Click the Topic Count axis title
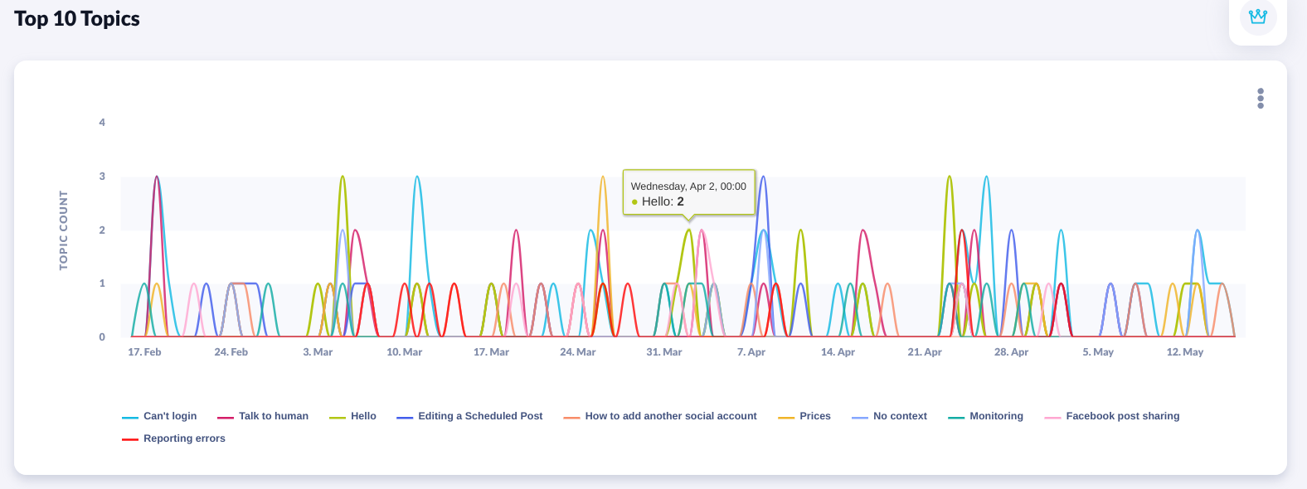1307x489 pixels. point(64,230)
